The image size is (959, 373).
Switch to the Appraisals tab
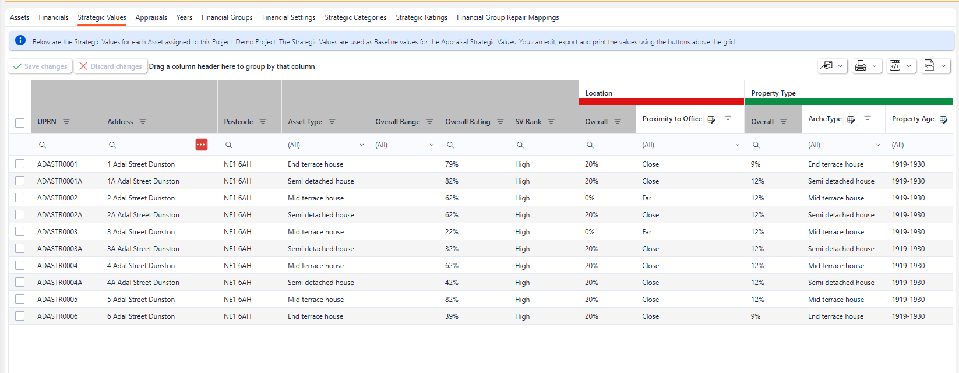point(151,17)
